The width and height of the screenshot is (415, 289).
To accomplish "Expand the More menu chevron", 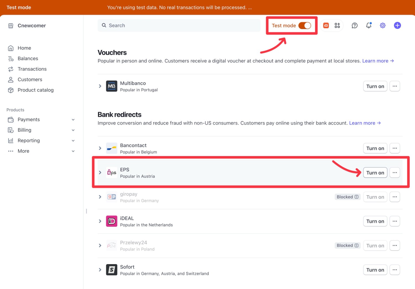I will (x=73, y=151).
